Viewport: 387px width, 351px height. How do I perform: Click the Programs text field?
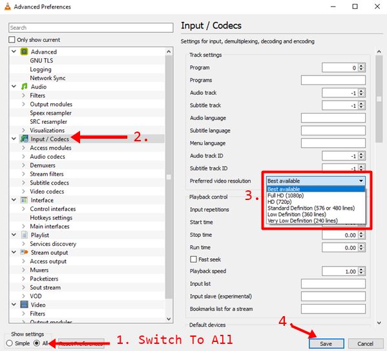point(333,80)
